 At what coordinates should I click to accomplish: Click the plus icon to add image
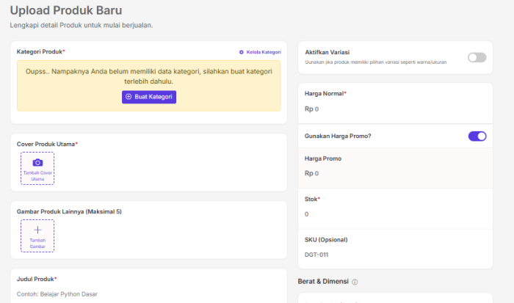[37, 230]
